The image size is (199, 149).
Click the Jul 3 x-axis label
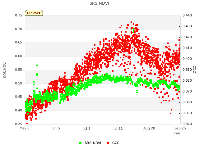87,129
